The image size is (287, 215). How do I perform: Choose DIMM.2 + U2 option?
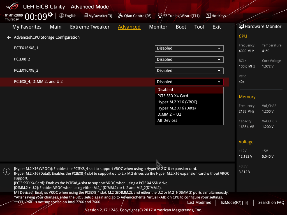[x=189, y=114]
